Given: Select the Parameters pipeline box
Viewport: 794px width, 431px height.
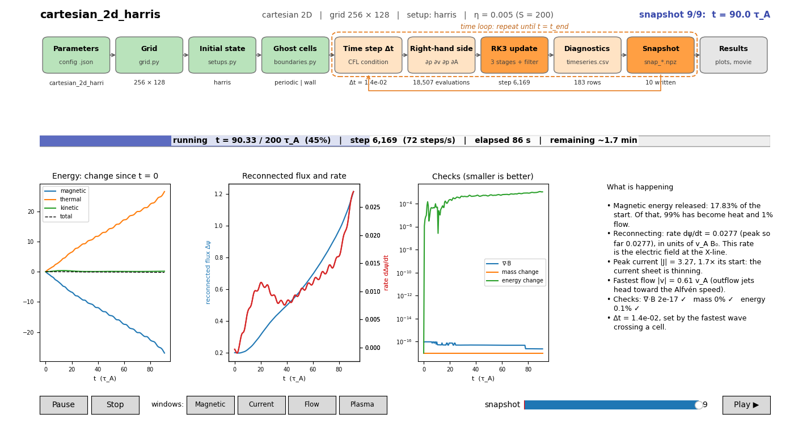Looking at the screenshot, I should [x=76, y=55].
